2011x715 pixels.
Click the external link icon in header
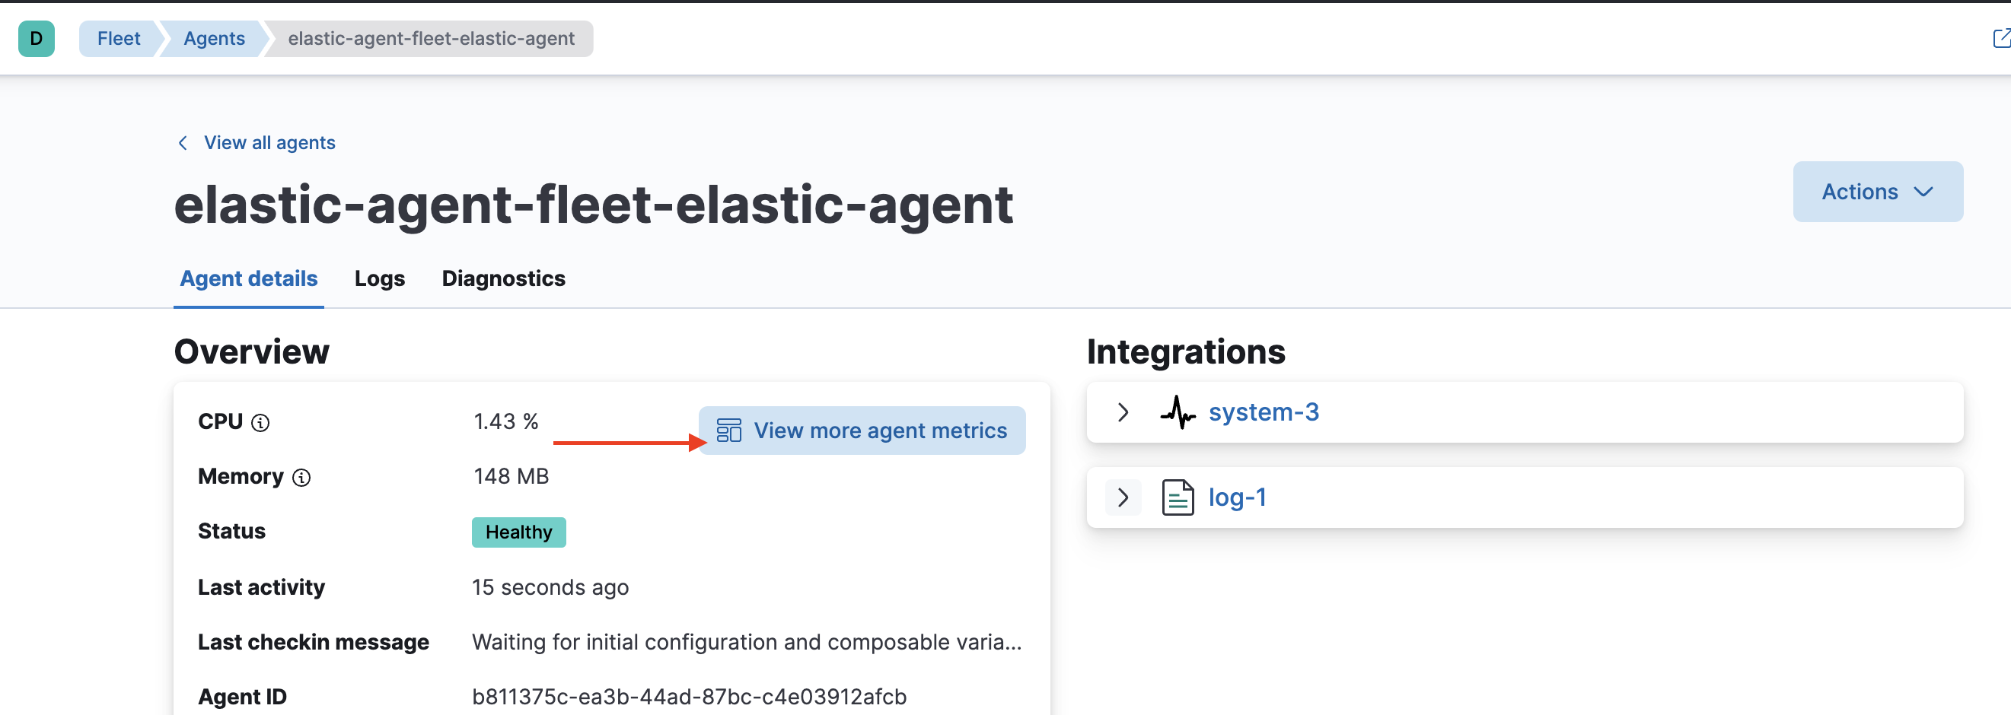click(2001, 38)
